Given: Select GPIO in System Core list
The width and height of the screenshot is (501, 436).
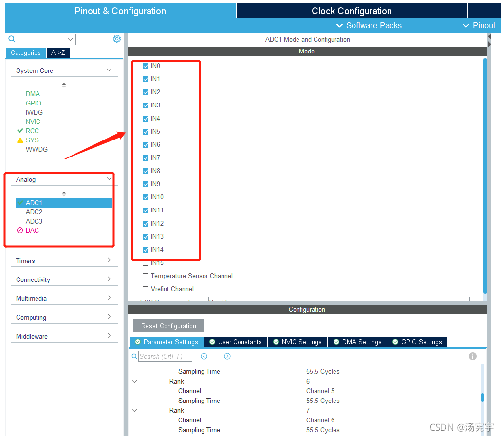Looking at the screenshot, I should point(34,103).
